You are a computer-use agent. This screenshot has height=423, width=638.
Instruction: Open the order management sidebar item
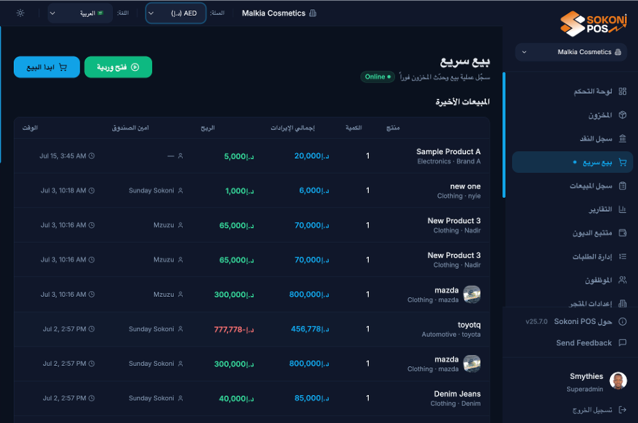(572, 256)
